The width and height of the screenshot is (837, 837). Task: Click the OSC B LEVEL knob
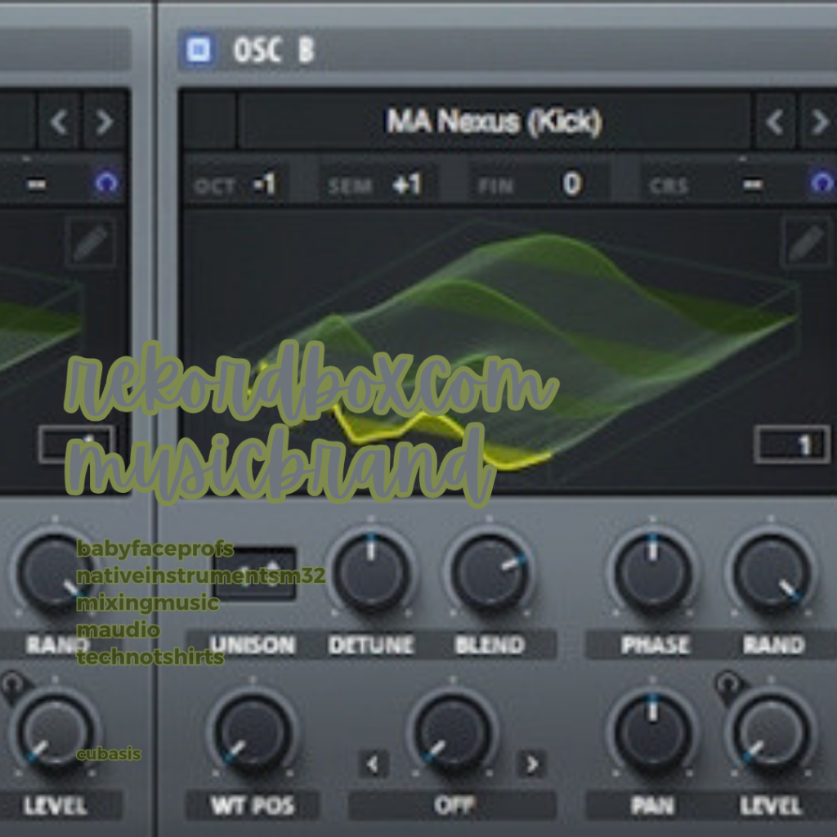tap(771, 733)
